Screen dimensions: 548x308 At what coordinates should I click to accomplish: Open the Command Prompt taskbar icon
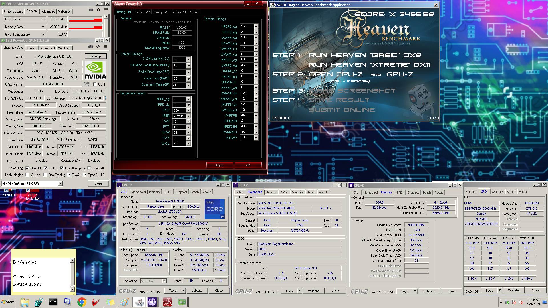point(53,302)
